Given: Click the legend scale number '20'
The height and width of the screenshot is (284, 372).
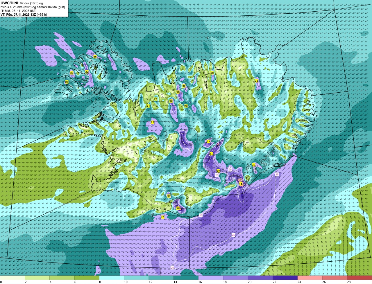Looking at the screenshot, I should pyautogui.click(x=249, y=282).
